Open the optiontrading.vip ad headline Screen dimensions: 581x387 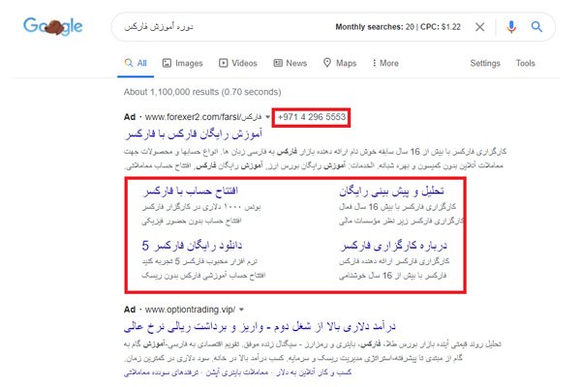tap(260, 327)
